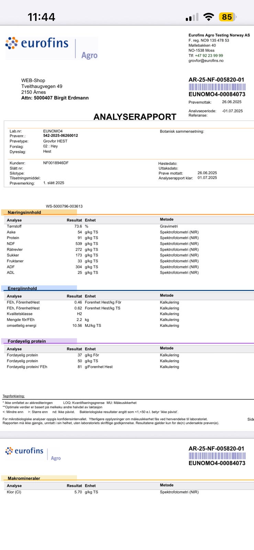Tap the phone number +47 92 23 99 99
The image size is (254, 550).
(209, 55)
